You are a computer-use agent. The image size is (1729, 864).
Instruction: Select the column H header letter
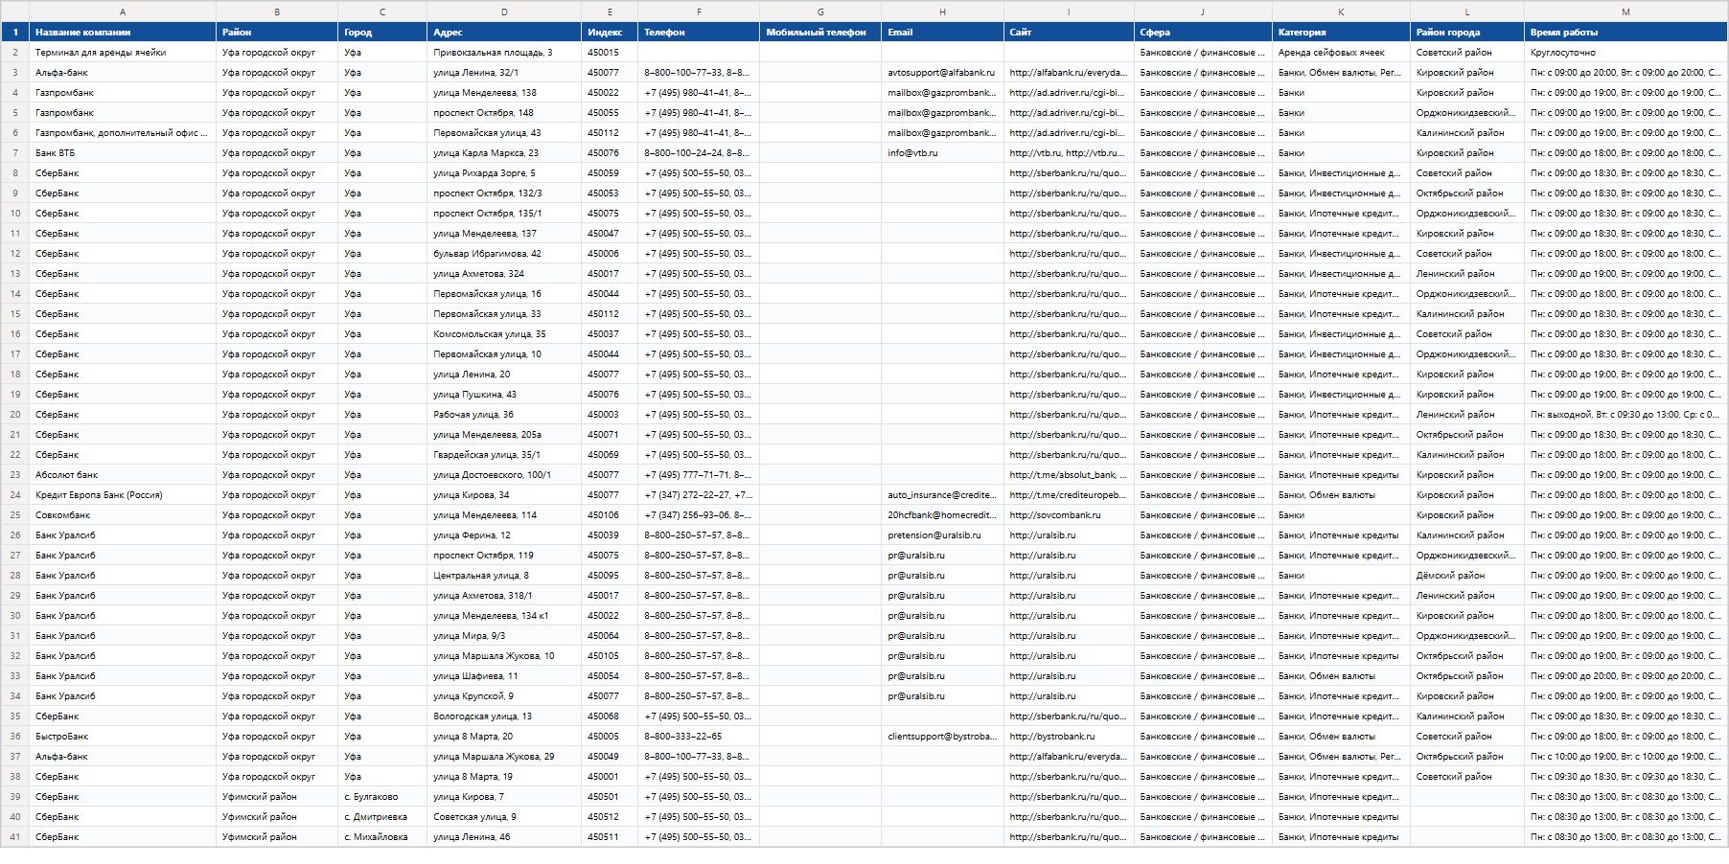[942, 11]
